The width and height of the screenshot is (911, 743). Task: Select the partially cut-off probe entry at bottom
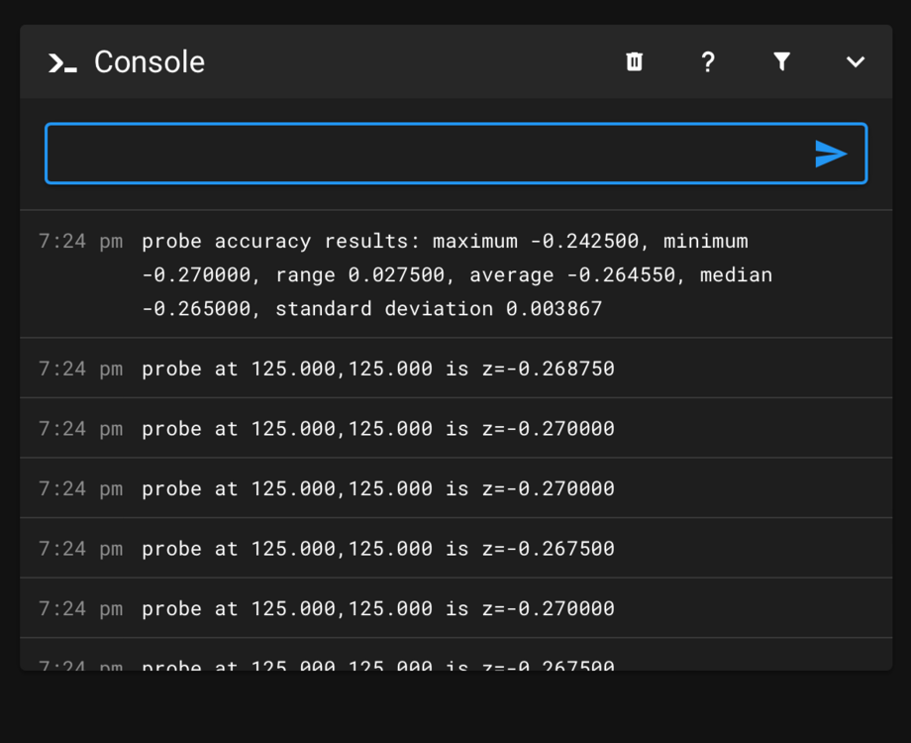pyautogui.click(x=456, y=655)
